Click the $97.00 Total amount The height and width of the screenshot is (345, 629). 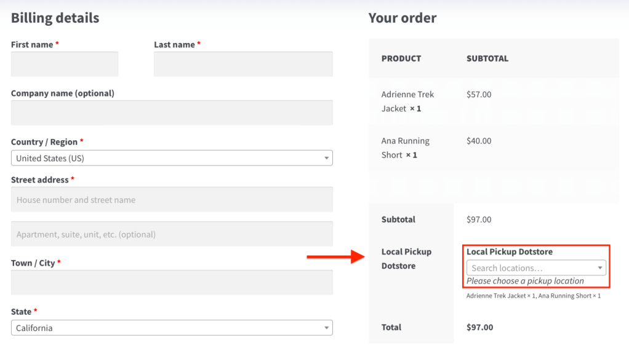point(479,327)
